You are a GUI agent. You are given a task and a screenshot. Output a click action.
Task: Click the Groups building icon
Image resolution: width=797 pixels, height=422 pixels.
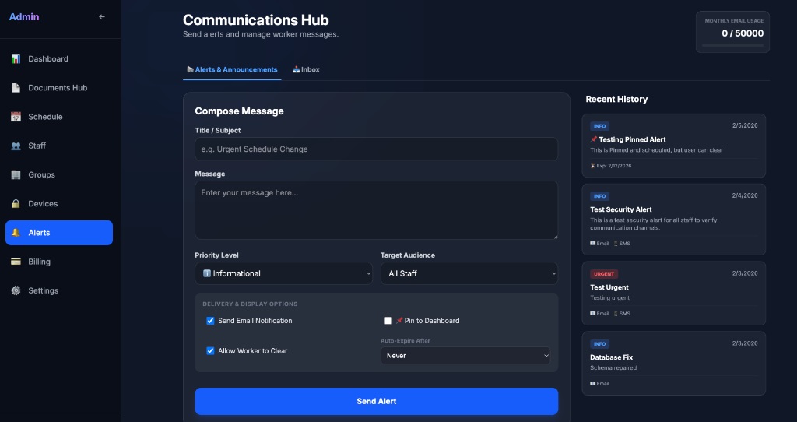click(16, 175)
